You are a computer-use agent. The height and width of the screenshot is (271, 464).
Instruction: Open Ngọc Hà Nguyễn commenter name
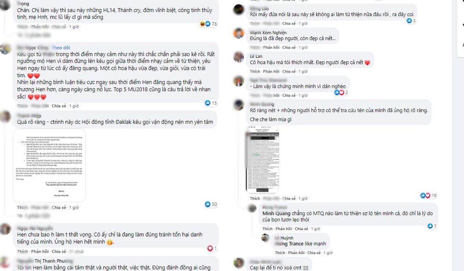point(35,228)
